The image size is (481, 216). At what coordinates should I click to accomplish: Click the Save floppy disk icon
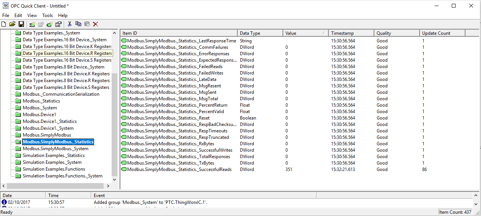point(21,24)
